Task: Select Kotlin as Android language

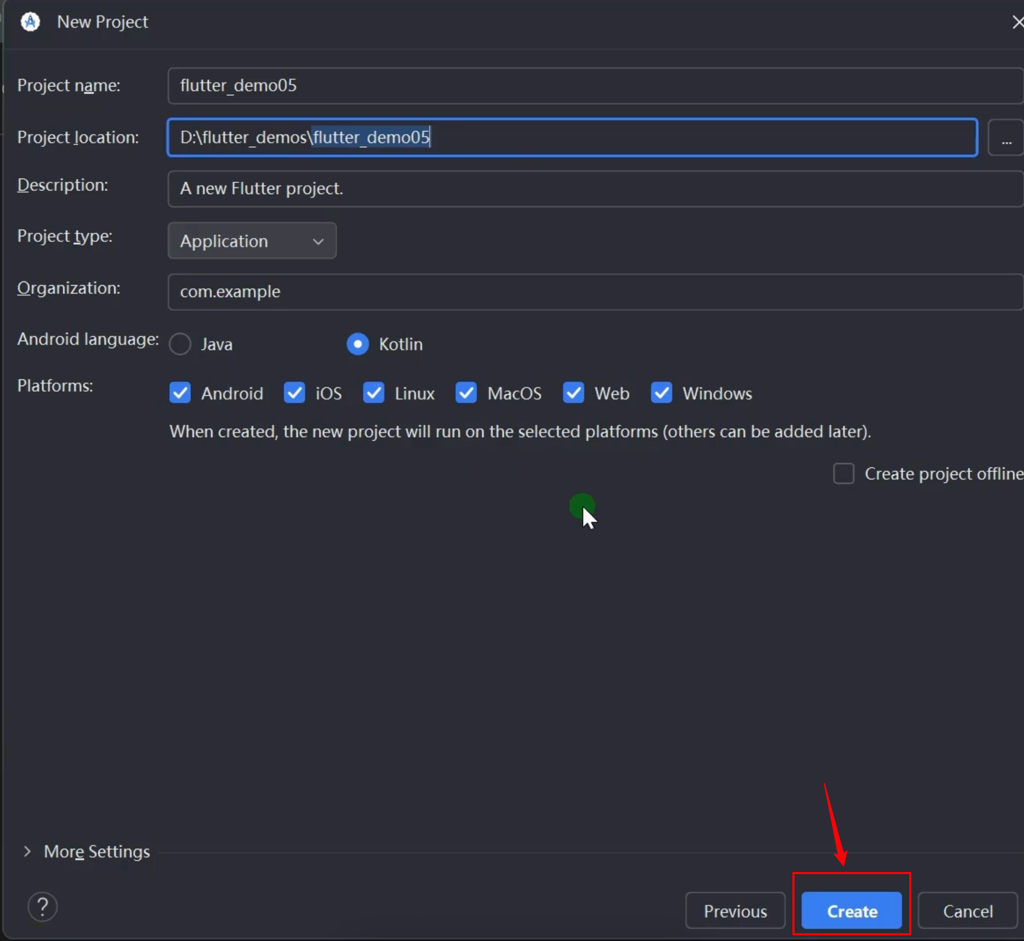Action: tap(358, 344)
